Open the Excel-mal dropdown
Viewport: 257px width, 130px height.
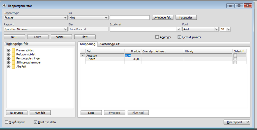pyautogui.click(x=179, y=29)
